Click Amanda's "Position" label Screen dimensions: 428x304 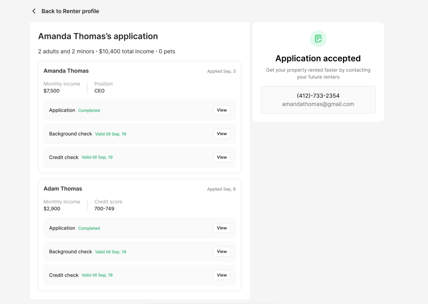click(103, 84)
